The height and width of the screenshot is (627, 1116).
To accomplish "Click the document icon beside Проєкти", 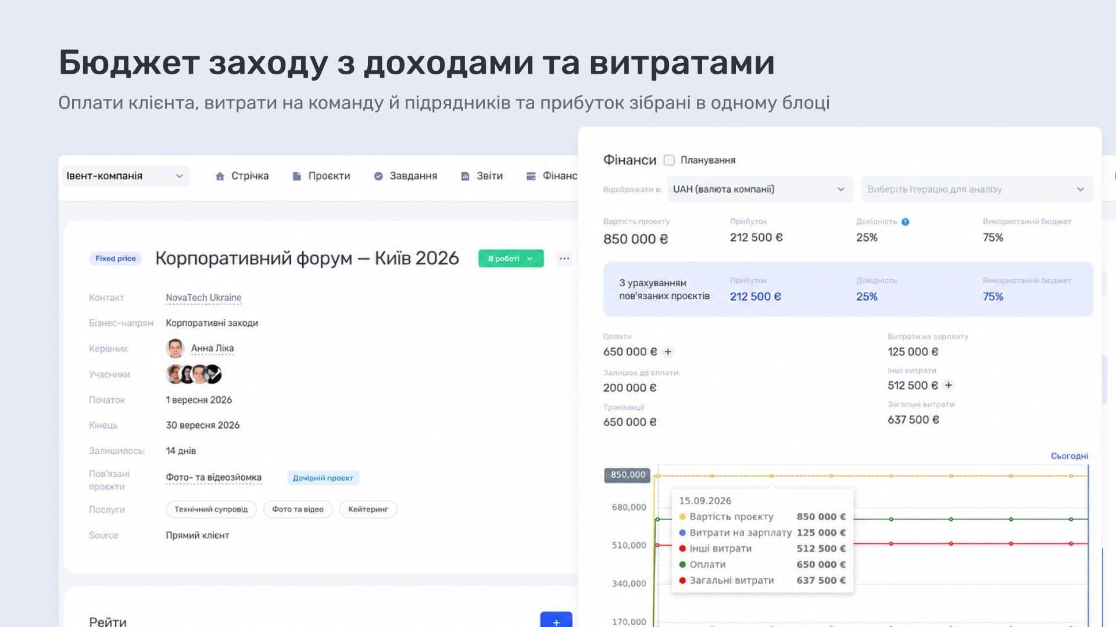I will click(x=296, y=176).
